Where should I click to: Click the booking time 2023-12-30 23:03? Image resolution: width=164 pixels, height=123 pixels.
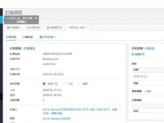point(53,74)
